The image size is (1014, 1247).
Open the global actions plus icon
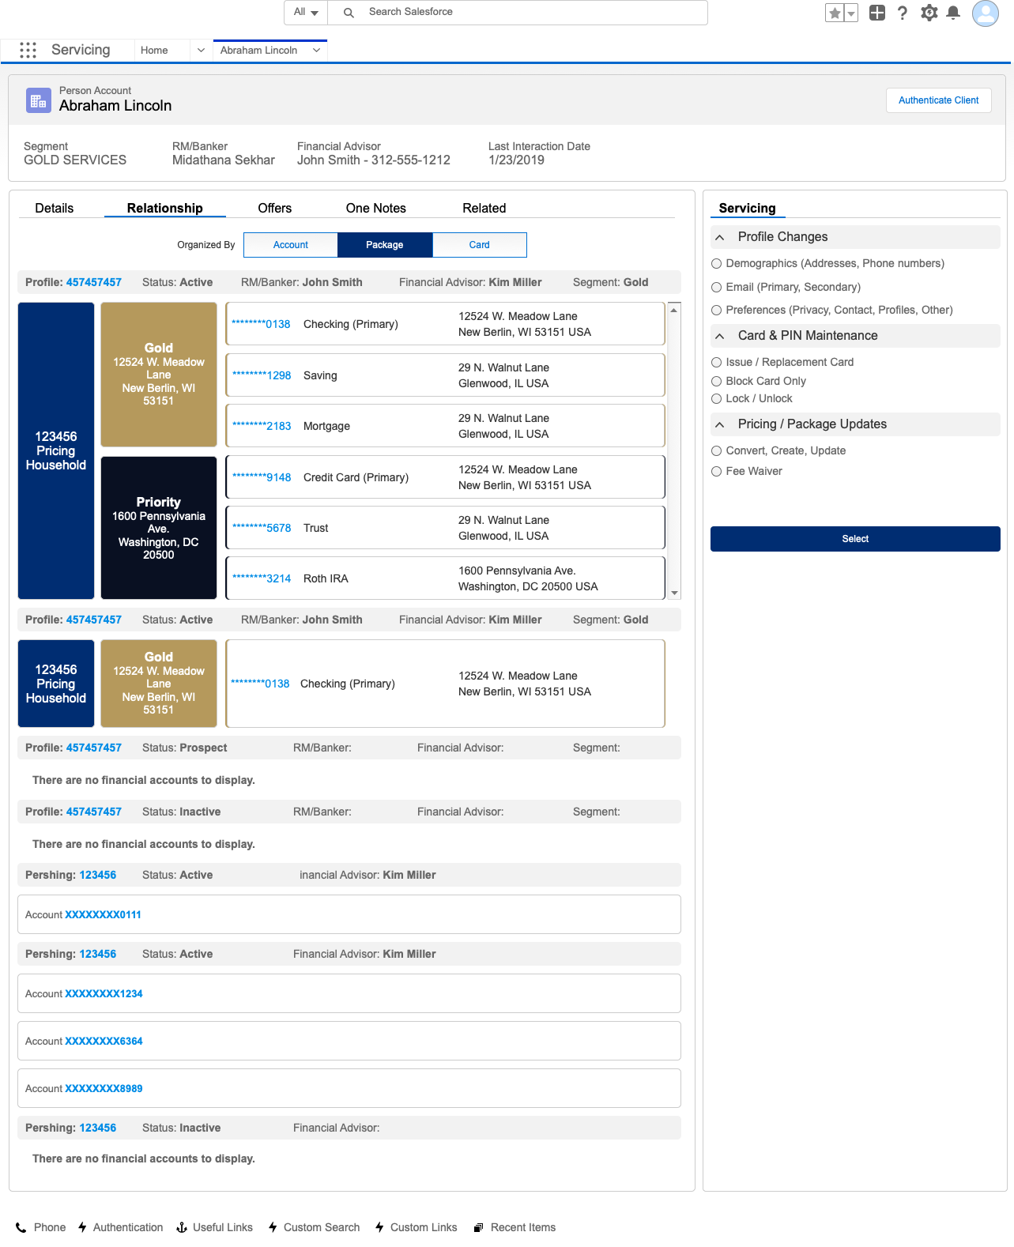(876, 13)
